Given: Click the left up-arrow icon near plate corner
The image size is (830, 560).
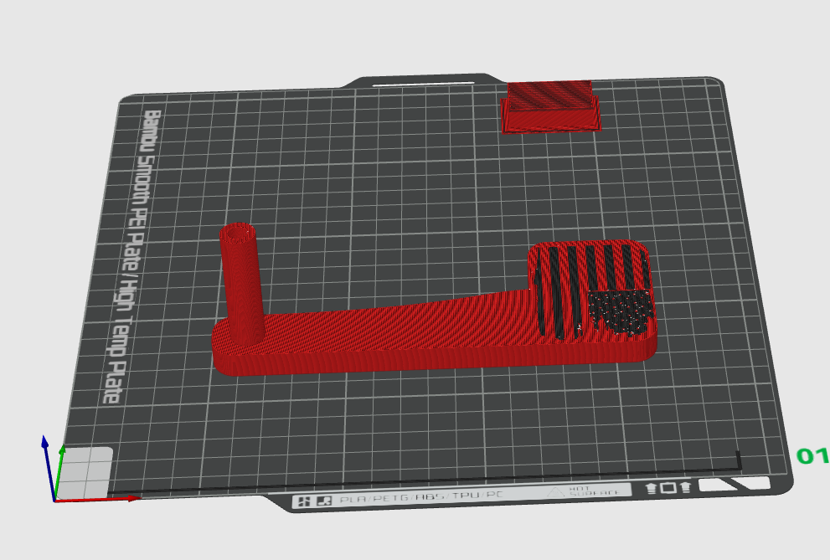Looking at the screenshot, I should (651, 487).
